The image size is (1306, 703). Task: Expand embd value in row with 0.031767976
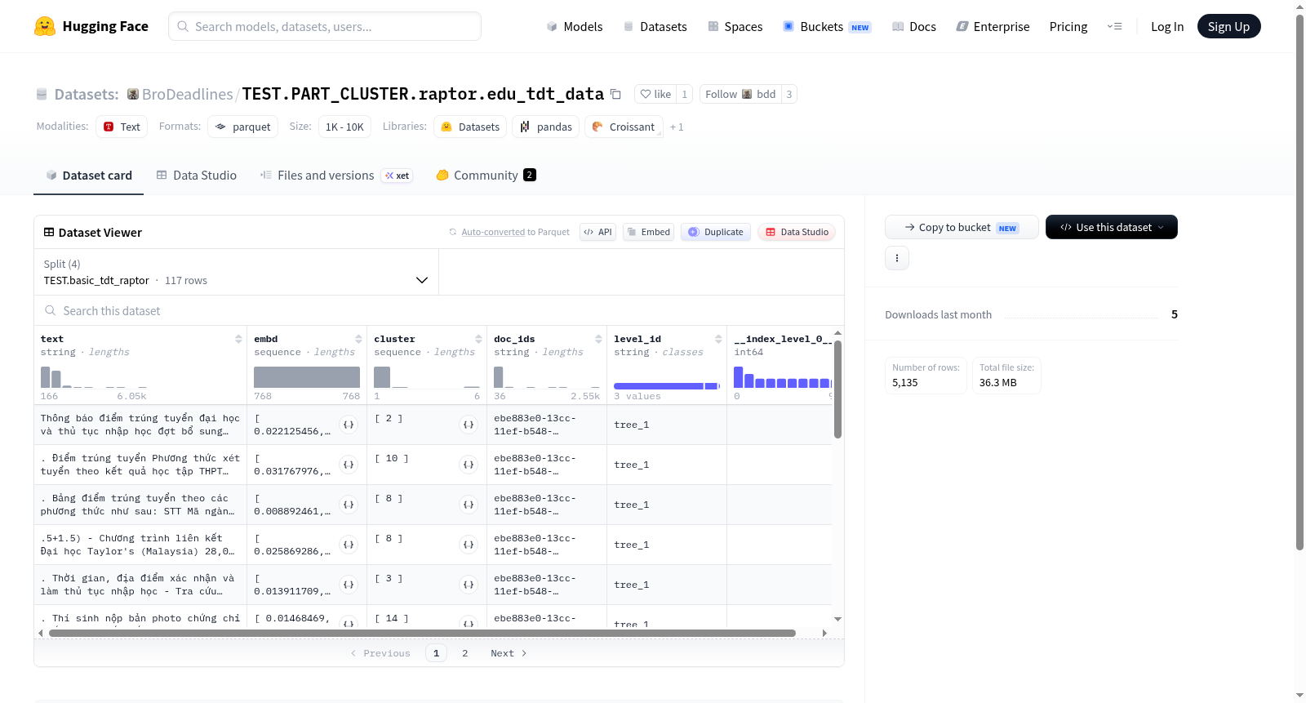(349, 465)
